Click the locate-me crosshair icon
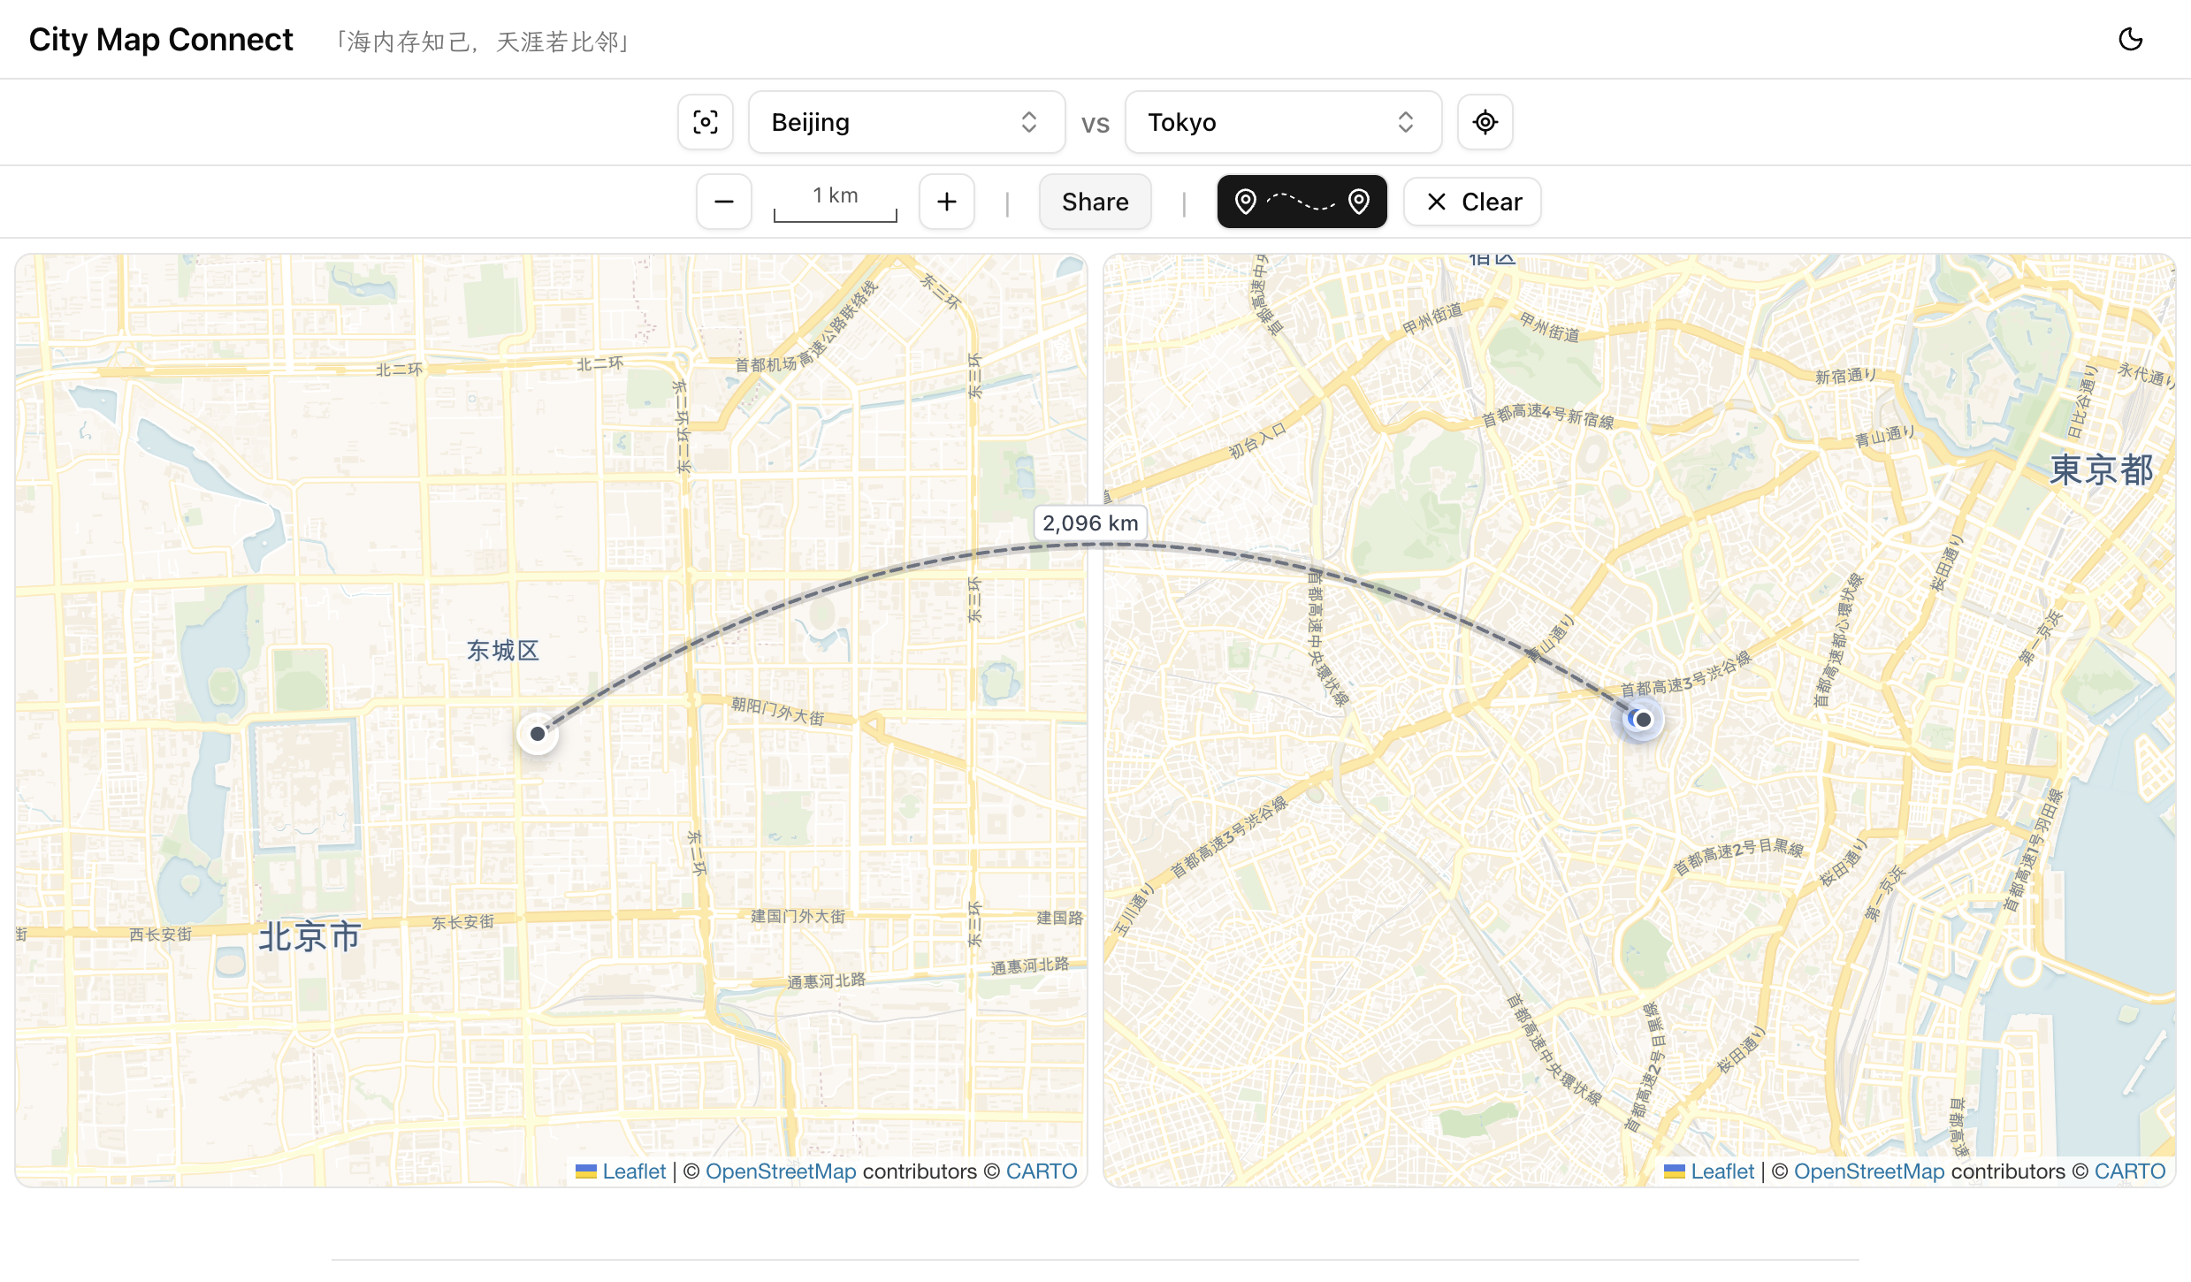Image resolution: width=2191 pixels, height=1282 pixels. click(1485, 122)
